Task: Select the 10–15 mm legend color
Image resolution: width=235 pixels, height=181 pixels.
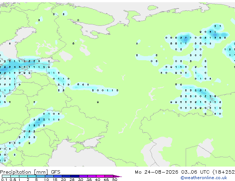Action: tap(49, 176)
